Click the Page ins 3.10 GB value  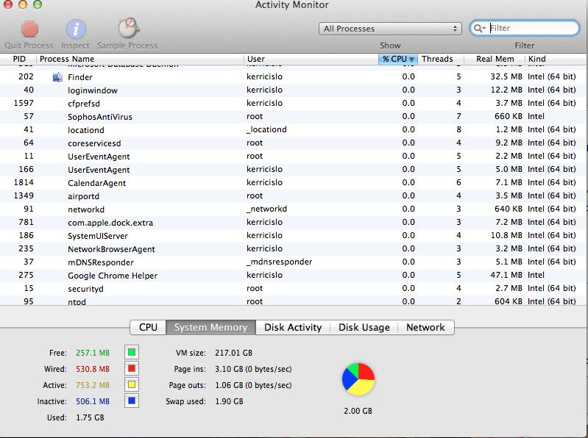click(253, 369)
